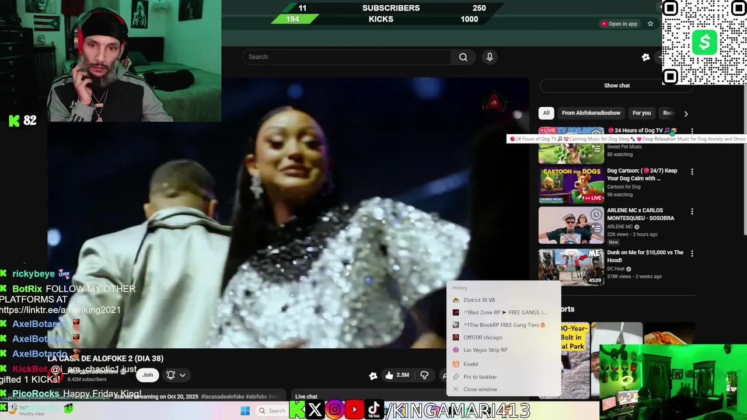
Task: Open 24 Hours of Dog TV thumbnail
Action: click(571, 145)
